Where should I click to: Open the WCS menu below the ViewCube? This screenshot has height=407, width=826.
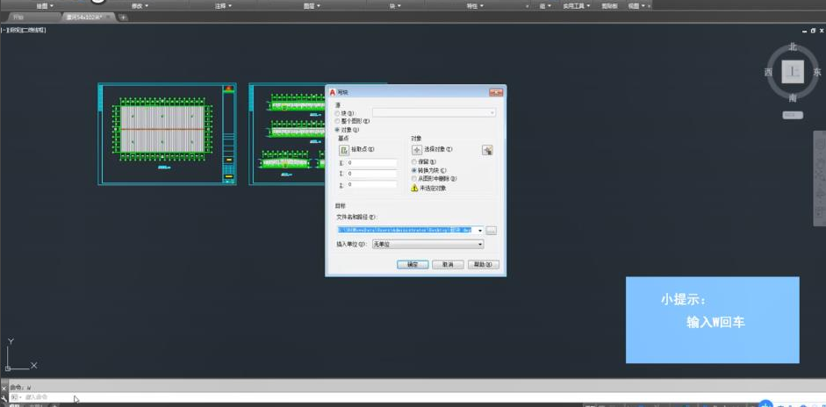pos(793,115)
